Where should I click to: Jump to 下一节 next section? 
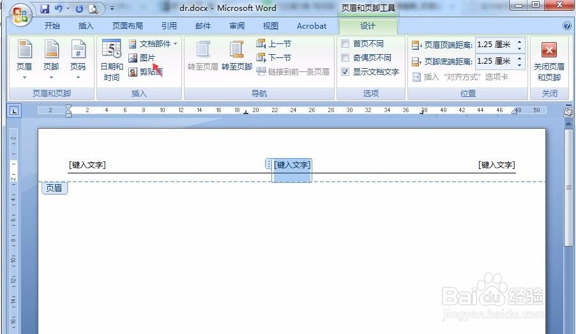274,57
